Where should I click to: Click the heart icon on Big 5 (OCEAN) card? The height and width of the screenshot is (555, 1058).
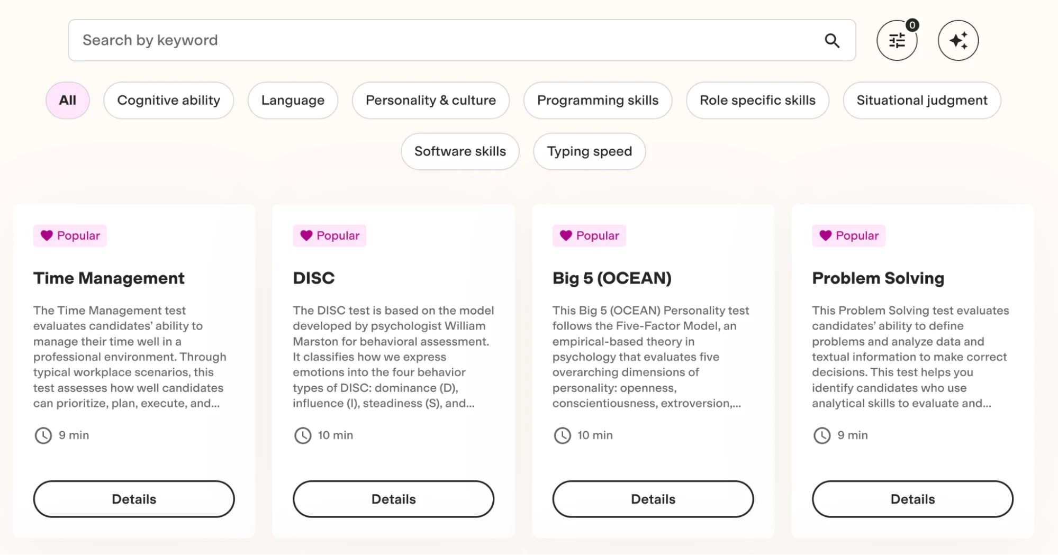(x=566, y=235)
